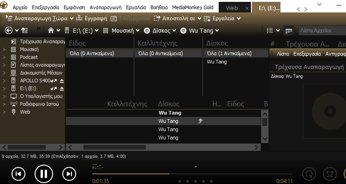
Task: Open the Δίσκος breadcrumb dropdown
Action: click(174, 31)
